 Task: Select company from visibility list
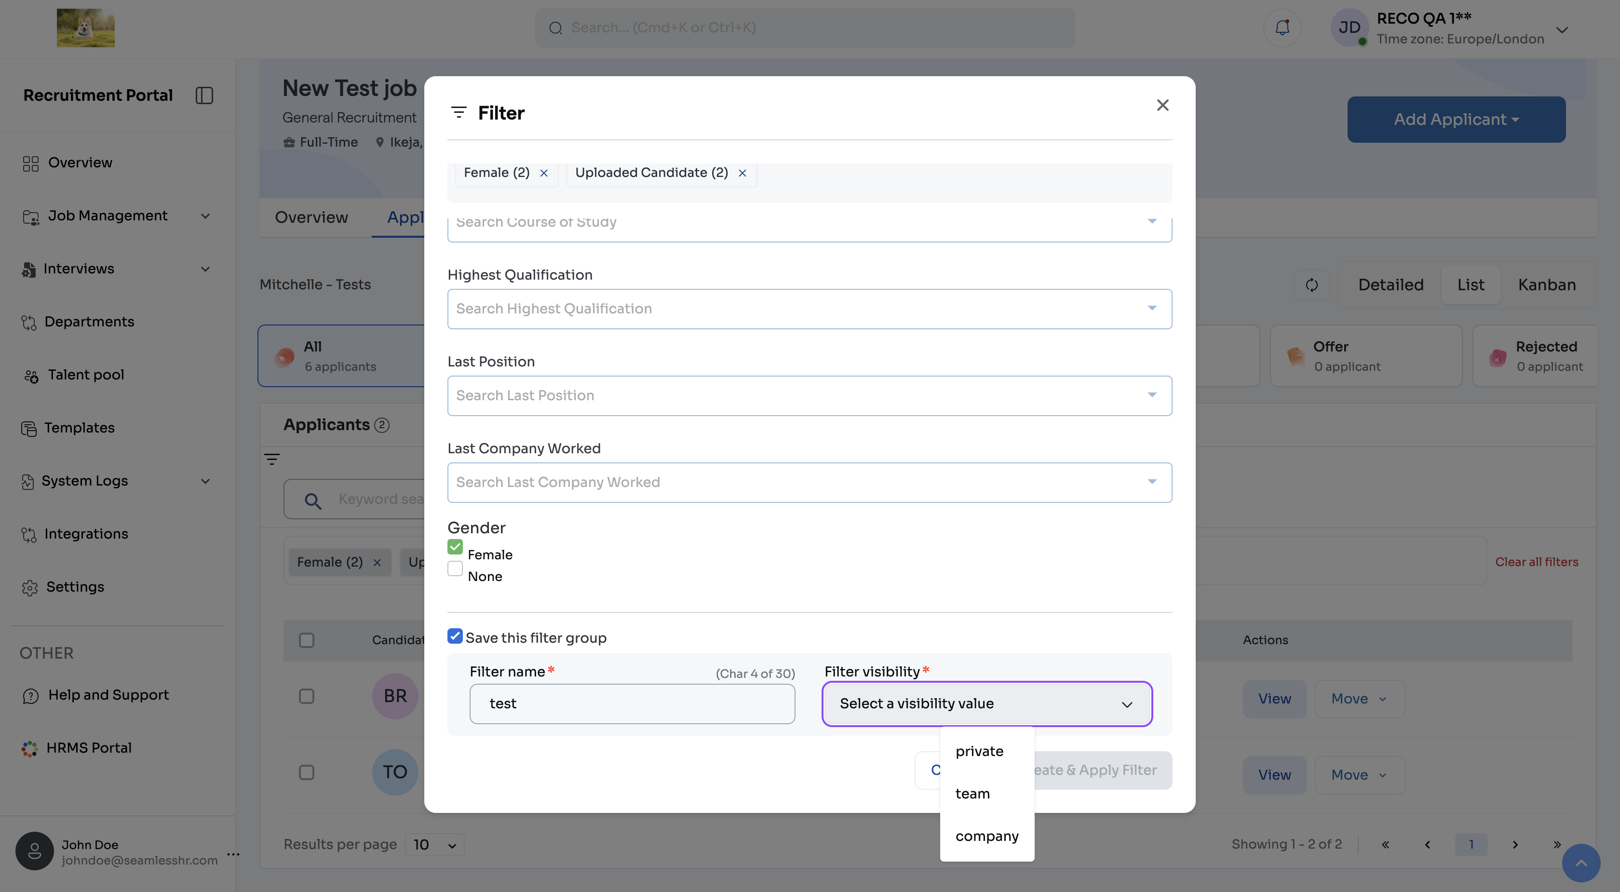[986, 836]
